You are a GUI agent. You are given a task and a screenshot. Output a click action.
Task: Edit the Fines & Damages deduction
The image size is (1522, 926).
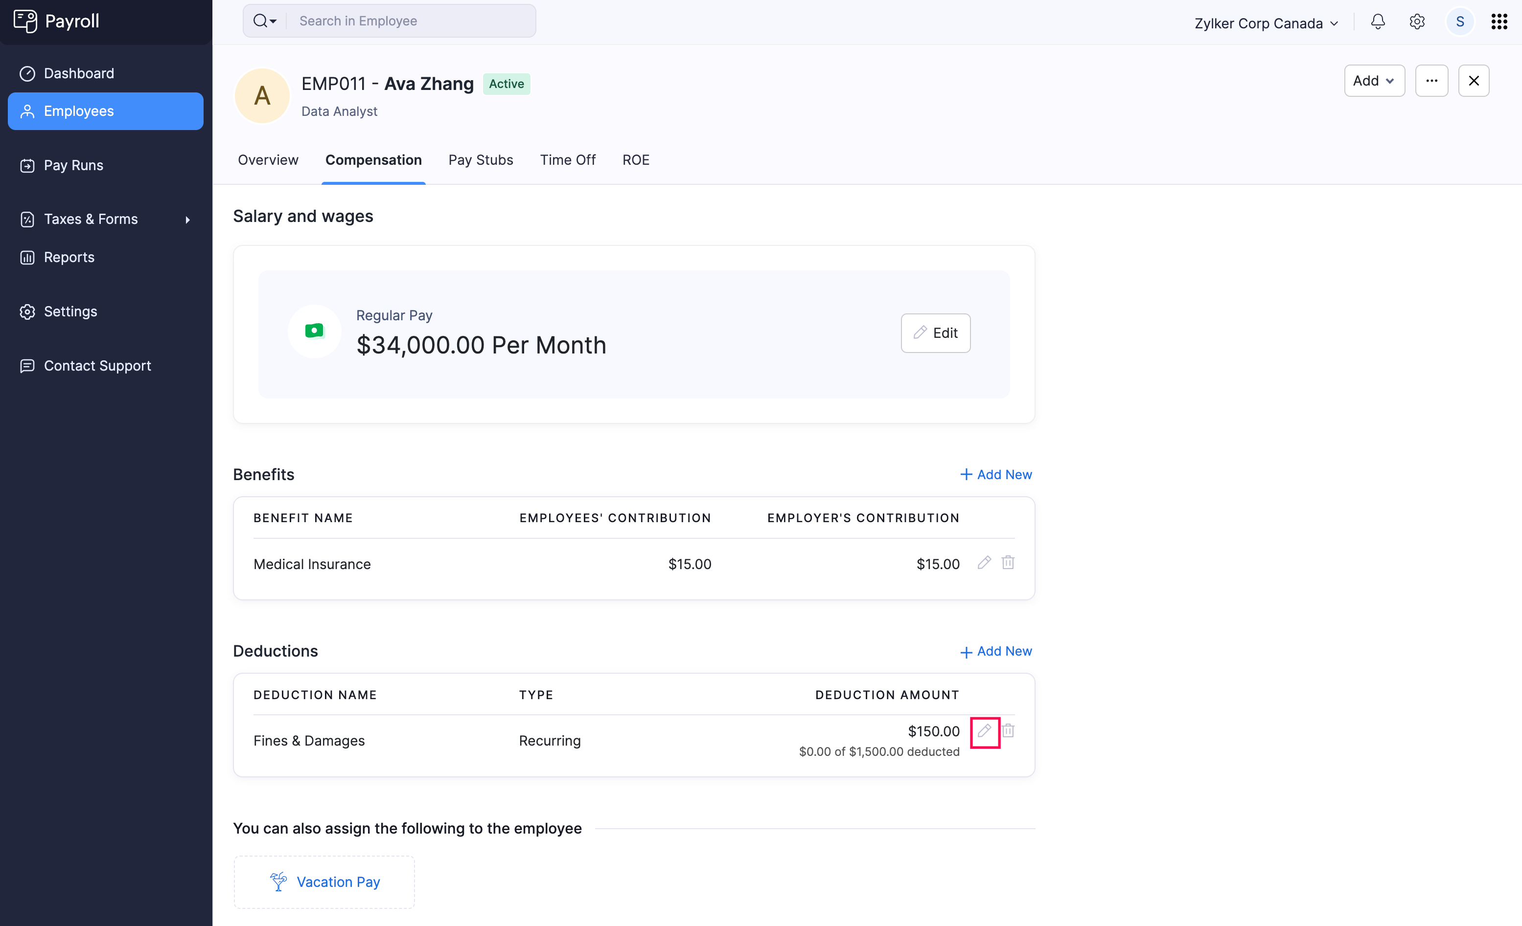[985, 732]
